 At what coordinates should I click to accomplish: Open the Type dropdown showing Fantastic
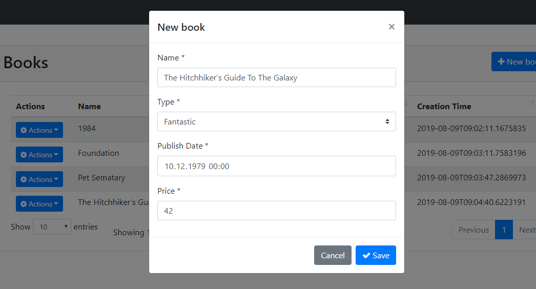tap(276, 121)
